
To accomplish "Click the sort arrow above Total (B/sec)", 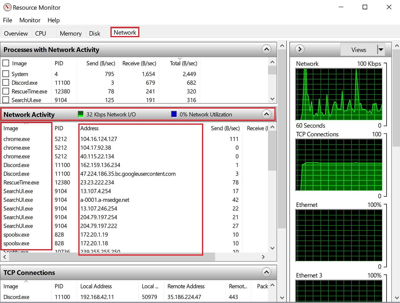I will click(x=180, y=58).
